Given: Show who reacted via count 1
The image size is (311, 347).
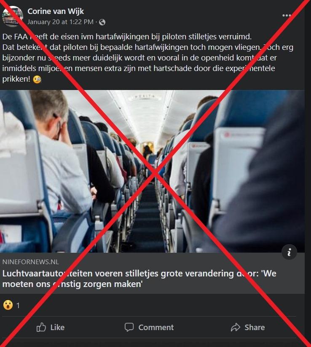Looking at the screenshot, I should 18,306.
